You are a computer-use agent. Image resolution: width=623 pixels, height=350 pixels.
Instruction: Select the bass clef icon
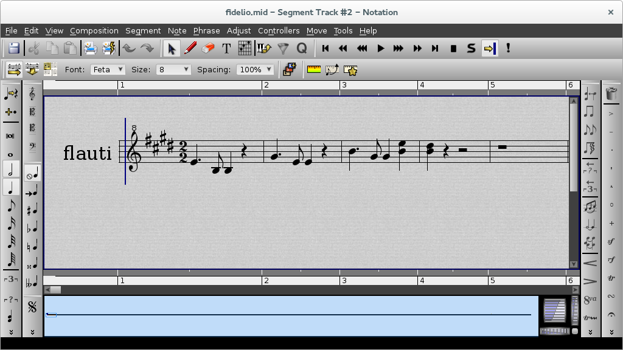coord(32,147)
